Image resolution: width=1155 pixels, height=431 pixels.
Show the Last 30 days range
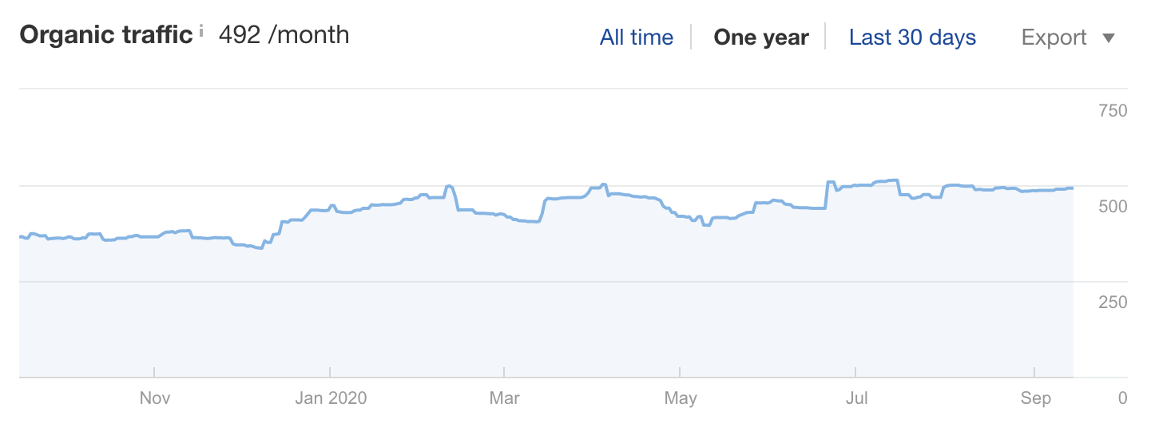tap(912, 38)
